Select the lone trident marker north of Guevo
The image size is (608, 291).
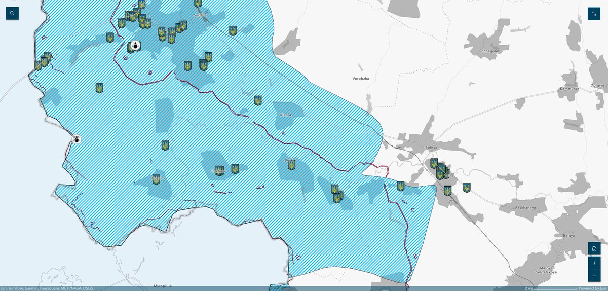[x=165, y=146]
